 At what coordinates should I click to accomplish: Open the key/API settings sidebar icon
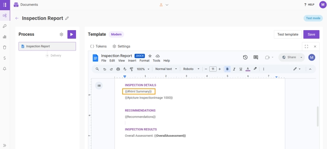coord(4,26)
